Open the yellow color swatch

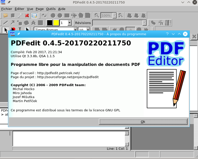pos(56,23)
